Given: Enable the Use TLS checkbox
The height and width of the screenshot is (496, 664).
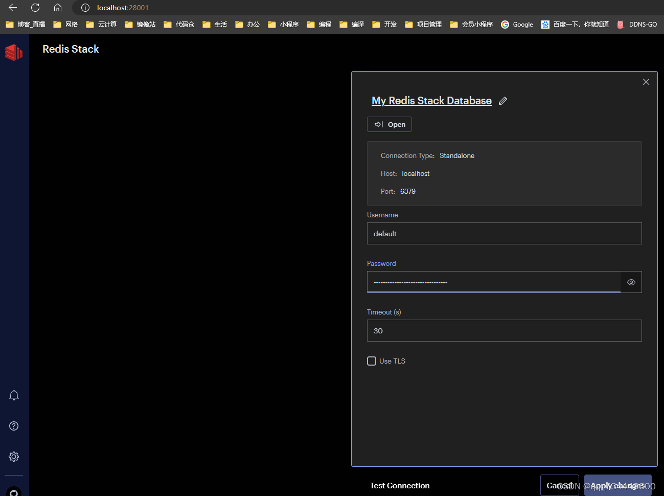Looking at the screenshot, I should click(x=372, y=361).
